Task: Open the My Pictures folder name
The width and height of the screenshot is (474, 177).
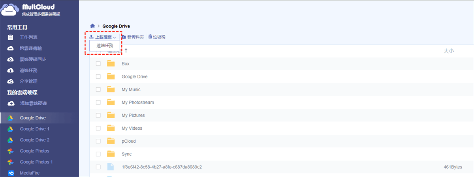Action: [x=133, y=116]
